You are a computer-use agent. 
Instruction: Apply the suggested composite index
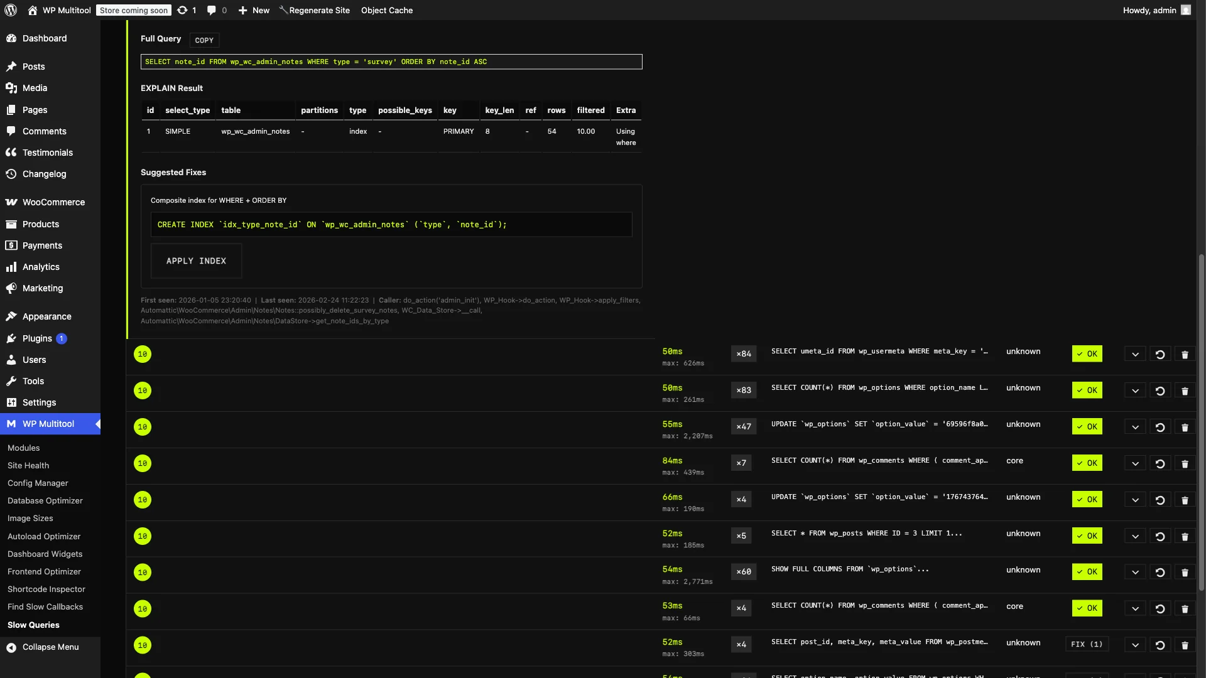coord(196,261)
